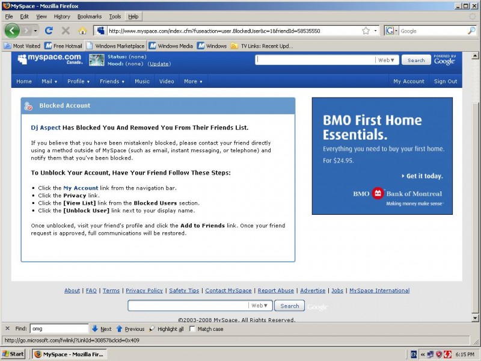
Task: Click the Blocked Account user icon
Action: tap(28, 106)
